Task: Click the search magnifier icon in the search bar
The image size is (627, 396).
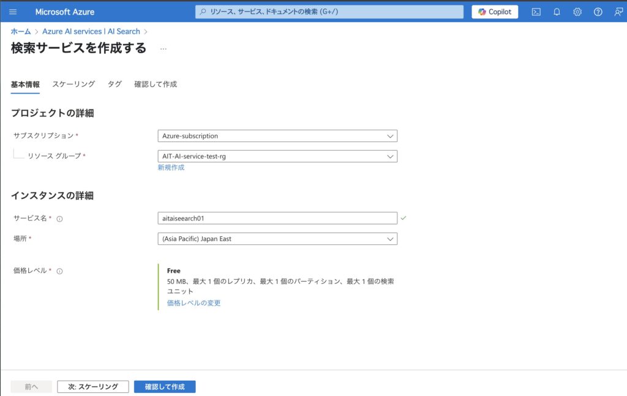Action: tap(203, 12)
